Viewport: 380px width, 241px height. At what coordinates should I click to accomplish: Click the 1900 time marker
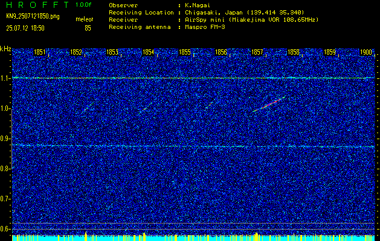tap(366, 52)
